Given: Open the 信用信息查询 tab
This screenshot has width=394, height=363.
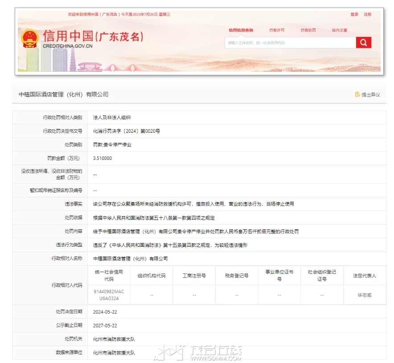Looking at the screenshot, I should [241, 30].
